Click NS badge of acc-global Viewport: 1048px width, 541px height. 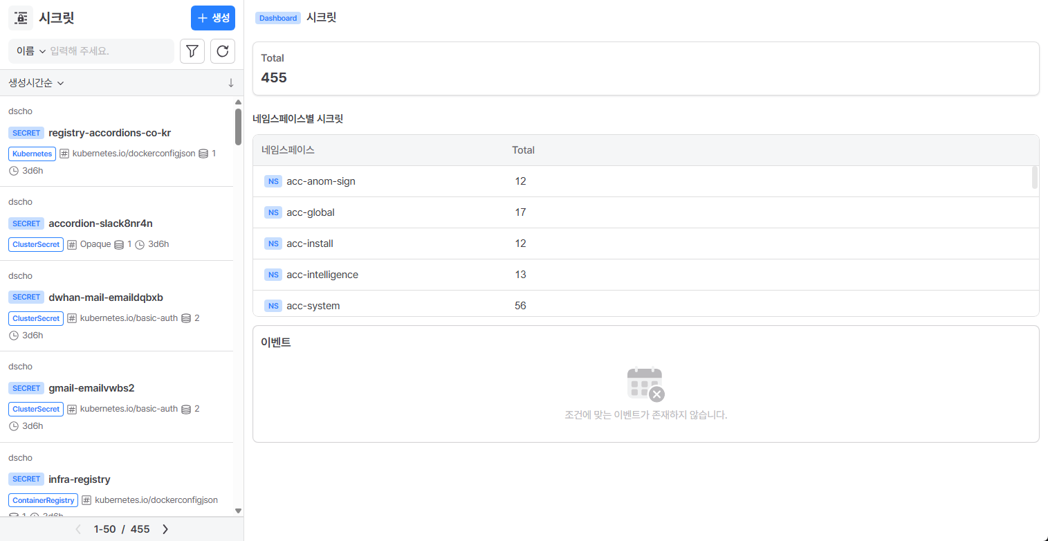click(x=273, y=212)
